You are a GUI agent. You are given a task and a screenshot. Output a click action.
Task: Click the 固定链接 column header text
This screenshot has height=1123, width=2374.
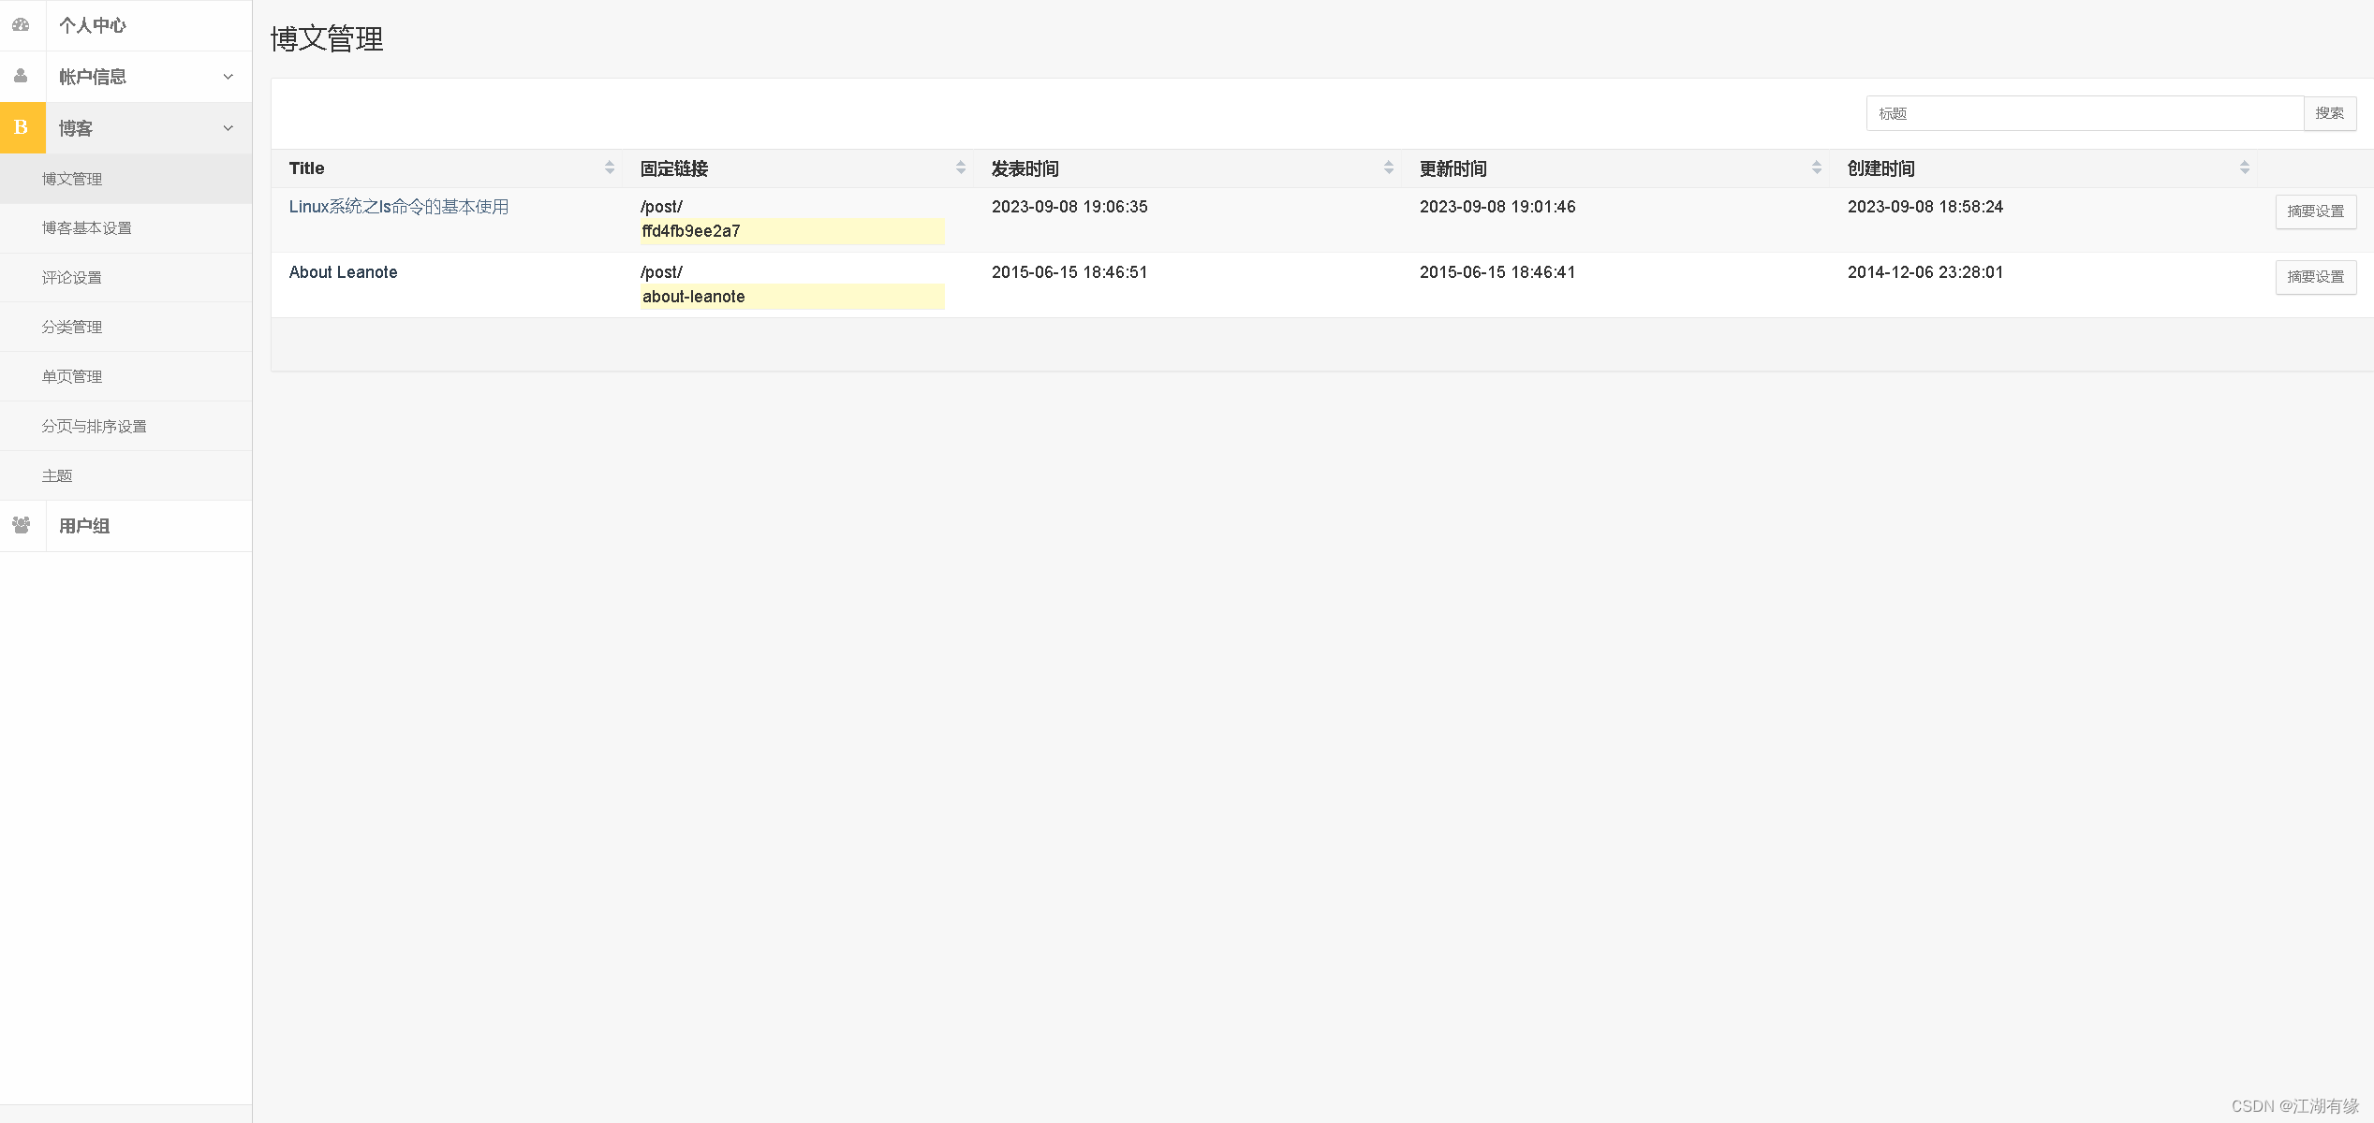point(674,168)
